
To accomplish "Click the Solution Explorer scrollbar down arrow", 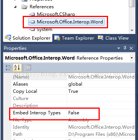I will coord(132,31).
